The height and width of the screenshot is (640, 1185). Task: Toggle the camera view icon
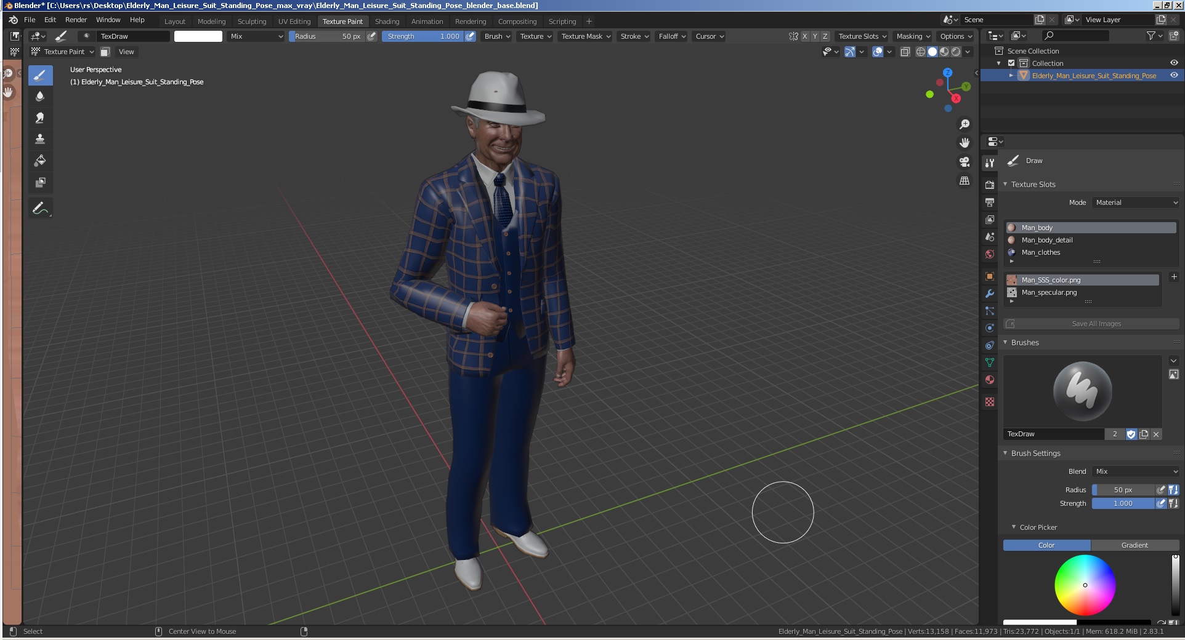[x=965, y=162]
